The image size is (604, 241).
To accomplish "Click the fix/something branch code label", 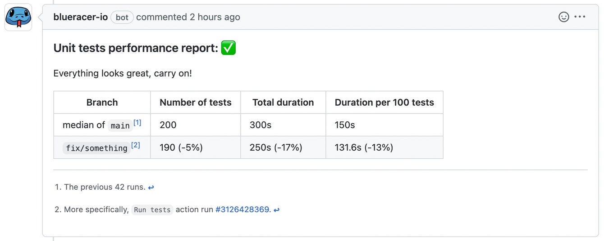I will click(96, 148).
